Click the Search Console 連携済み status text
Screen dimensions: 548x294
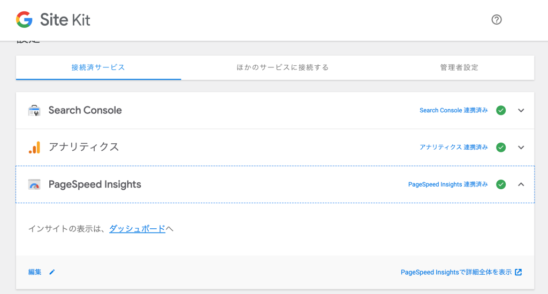pyautogui.click(x=454, y=110)
